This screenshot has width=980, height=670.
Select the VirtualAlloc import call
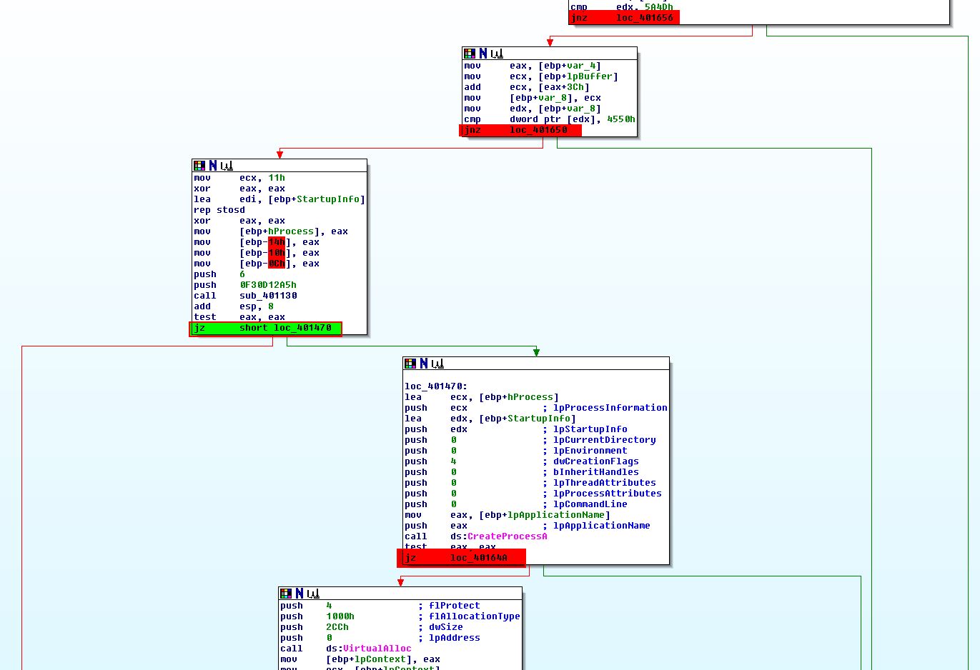pos(377,649)
